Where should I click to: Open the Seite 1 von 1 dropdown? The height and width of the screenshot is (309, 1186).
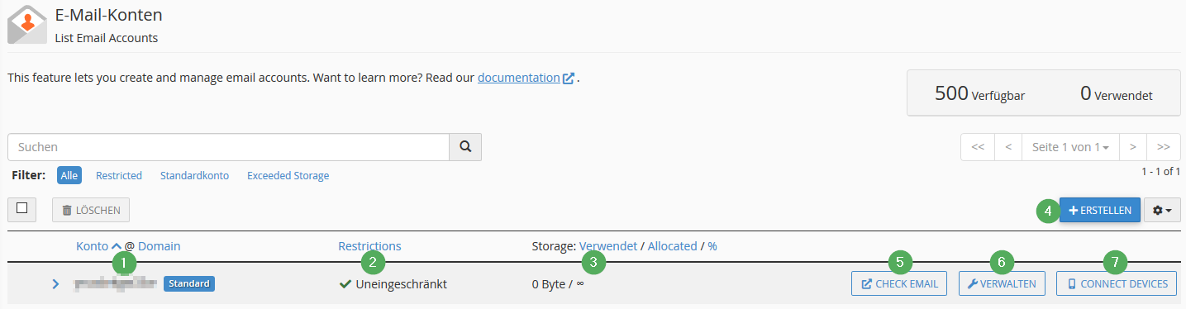coord(1070,147)
